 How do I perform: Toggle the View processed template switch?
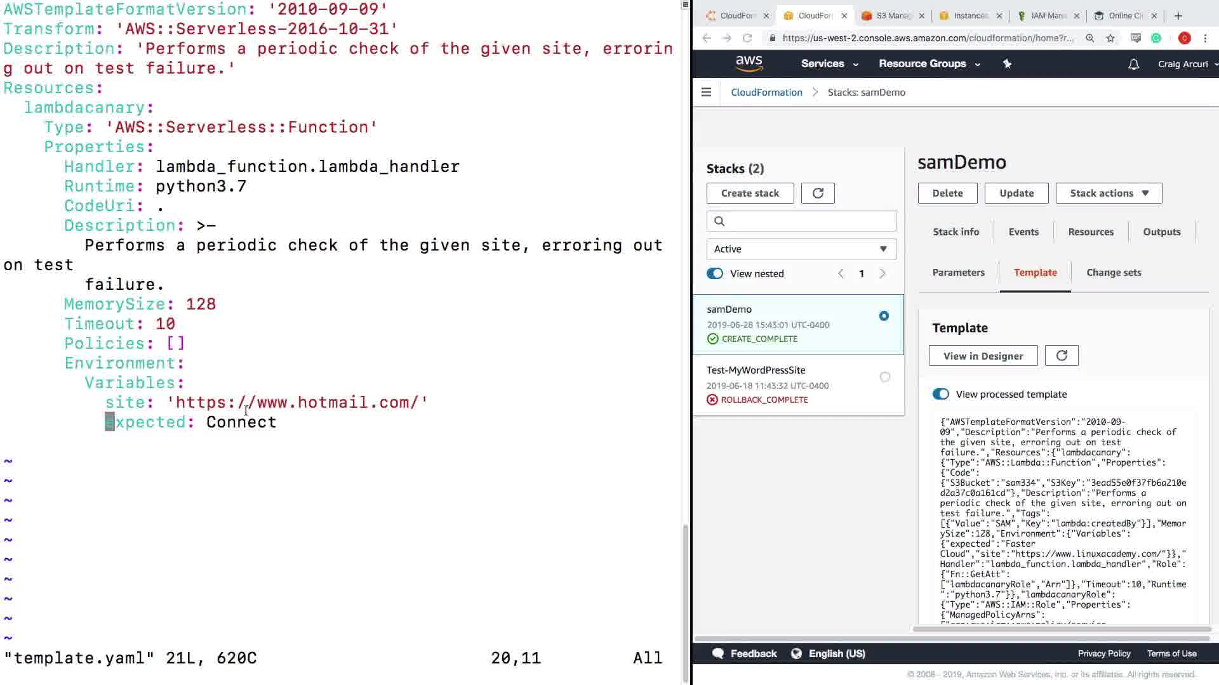[x=940, y=395]
